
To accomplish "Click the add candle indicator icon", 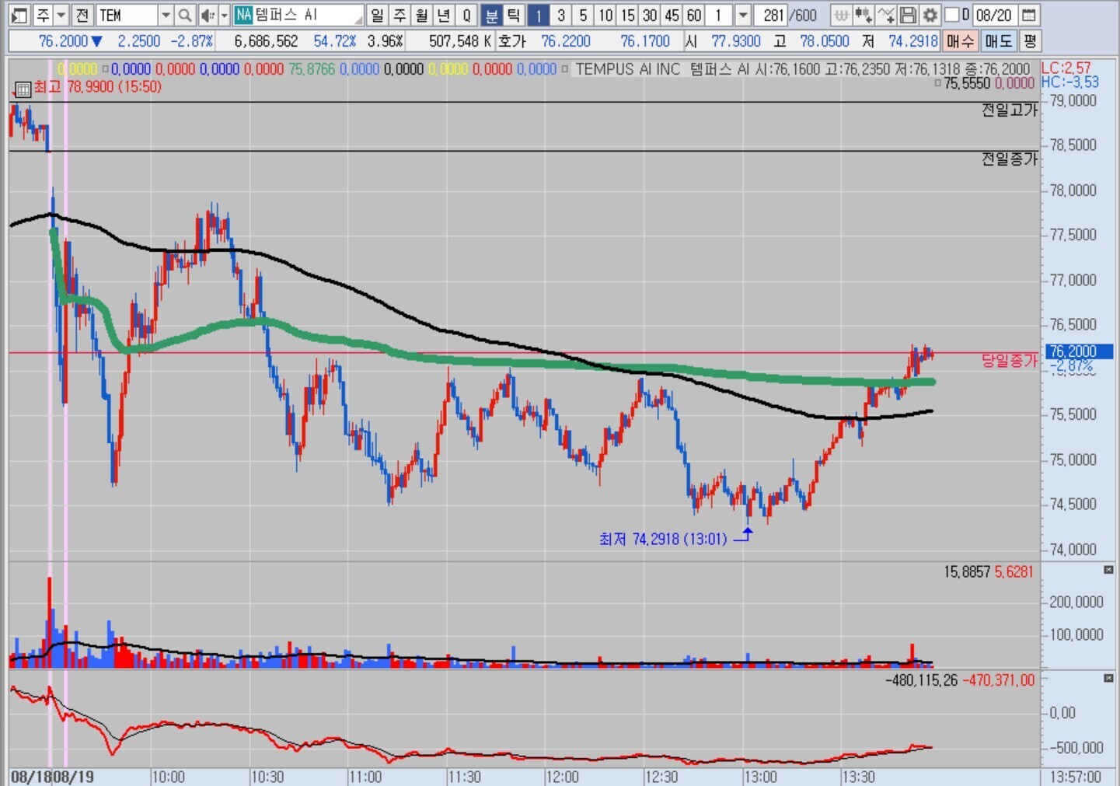I will click(863, 15).
